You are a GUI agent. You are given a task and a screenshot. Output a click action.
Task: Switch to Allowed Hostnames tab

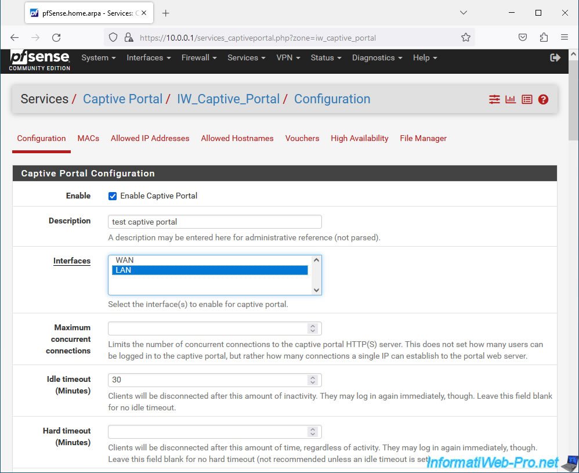237,139
